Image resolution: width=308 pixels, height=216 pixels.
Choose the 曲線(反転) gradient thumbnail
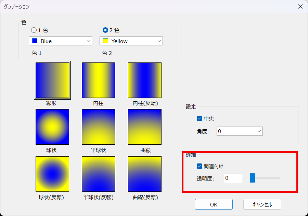145,174
